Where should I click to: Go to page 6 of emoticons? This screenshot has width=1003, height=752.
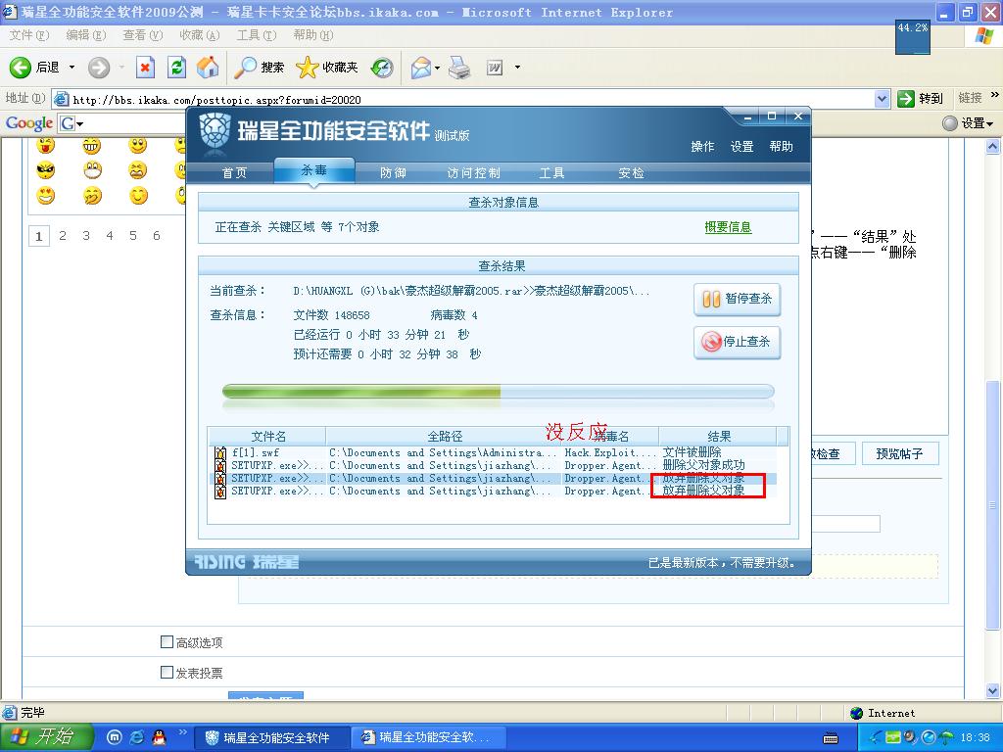click(156, 236)
